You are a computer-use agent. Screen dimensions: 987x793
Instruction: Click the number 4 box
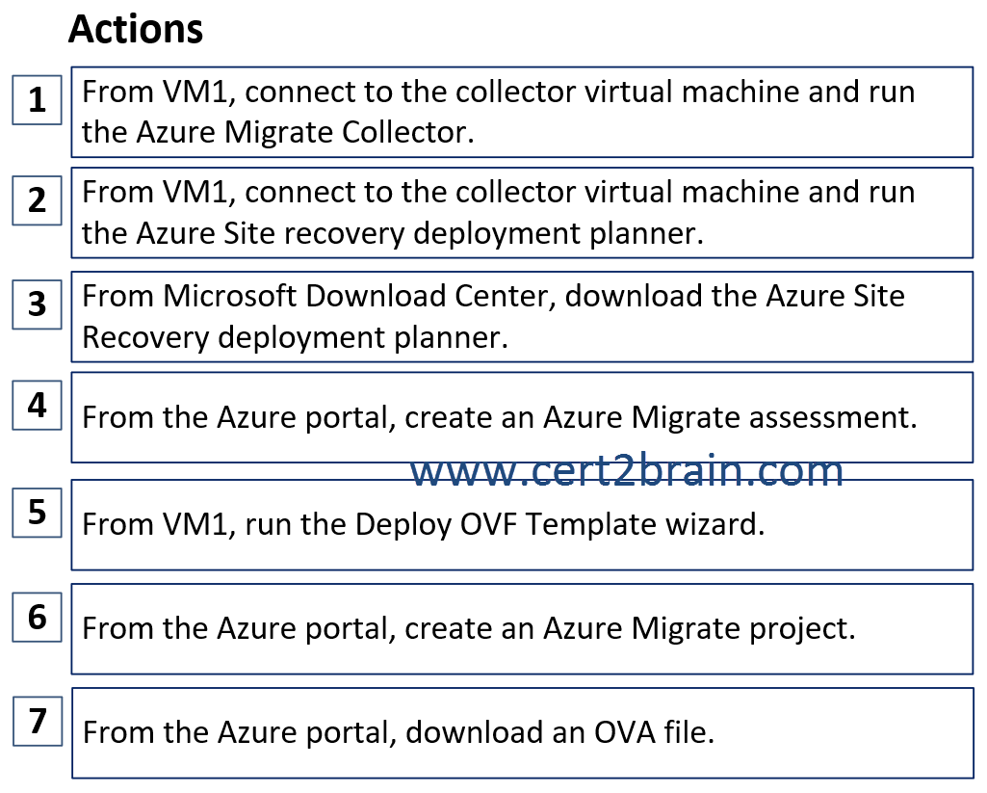(x=38, y=405)
